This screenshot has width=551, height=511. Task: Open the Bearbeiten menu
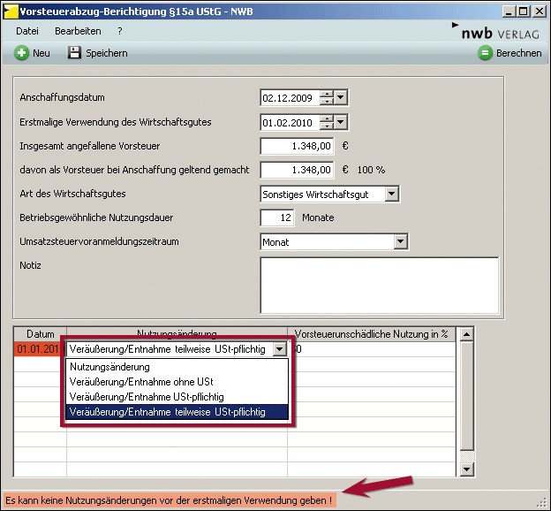point(78,31)
